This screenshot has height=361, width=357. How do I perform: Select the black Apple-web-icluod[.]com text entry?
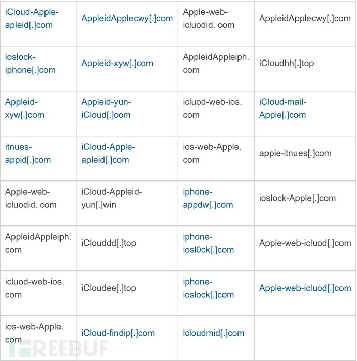click(x=305, y=243)
